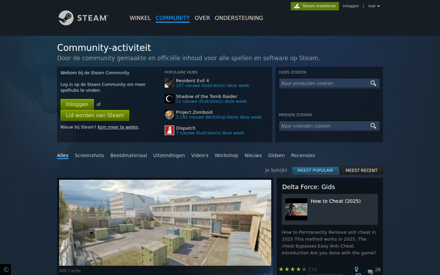Open the AIM Cache screenshot thumbnail
Image resolution: width=440 pixels, height=275 pixels.
(x=165, y=223)
